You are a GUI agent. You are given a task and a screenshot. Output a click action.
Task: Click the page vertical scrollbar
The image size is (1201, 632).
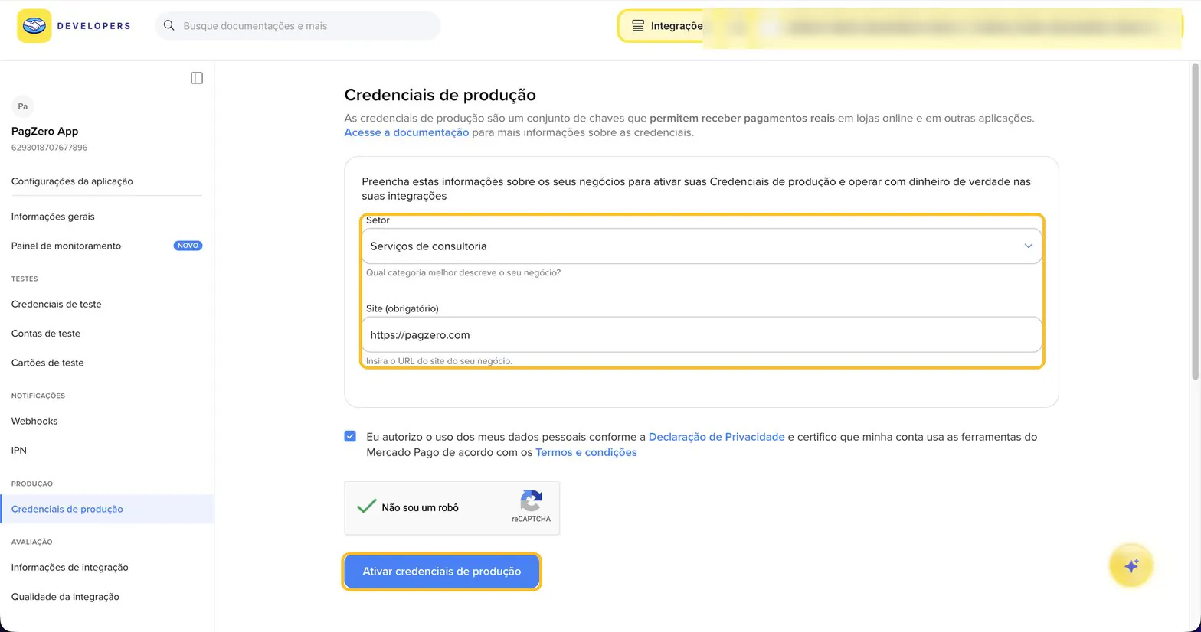1195,220
